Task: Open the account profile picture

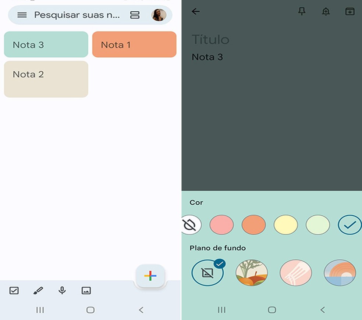Action: pos(159,15)
